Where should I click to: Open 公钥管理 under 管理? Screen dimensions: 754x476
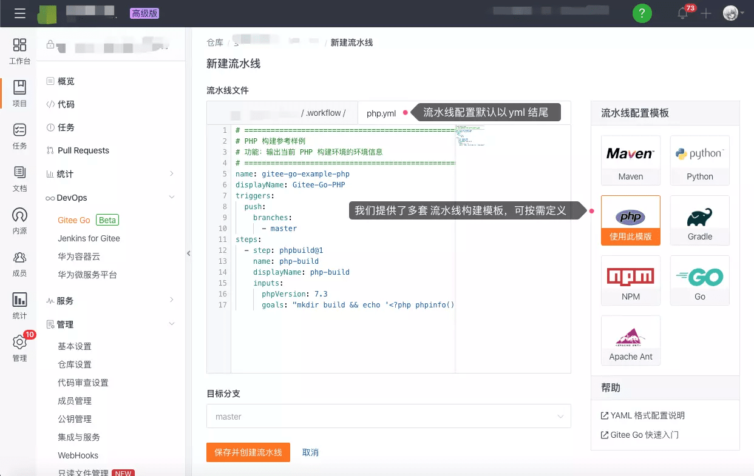(x=75, y=419)
